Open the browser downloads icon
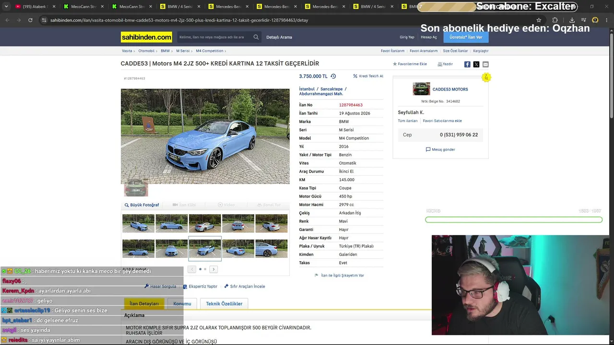Viewport: 614px width, 345px height. point(572,20)
